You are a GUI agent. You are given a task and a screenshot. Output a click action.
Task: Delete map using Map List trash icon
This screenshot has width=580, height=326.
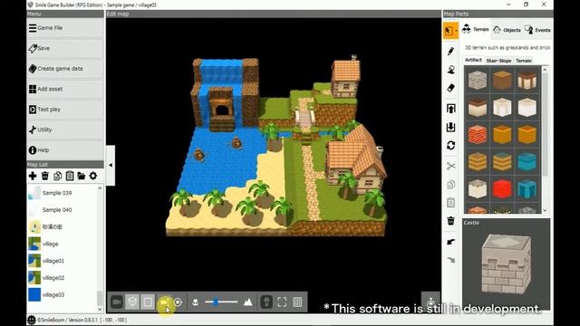pos(44,176)
